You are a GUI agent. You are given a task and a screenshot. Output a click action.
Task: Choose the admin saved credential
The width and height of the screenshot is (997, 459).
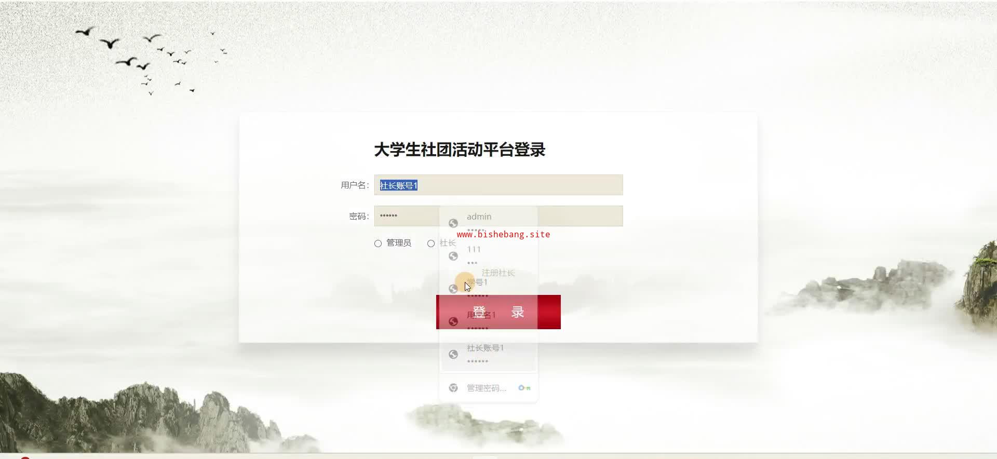point(489,223)
